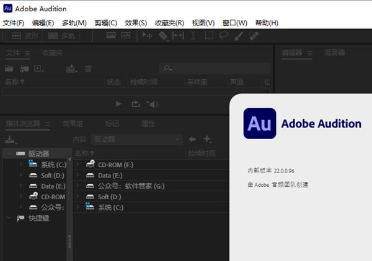The width and height of the screenshot is (372, 261).
Task: Click the 声道 column header
Action: coord(237,82)
